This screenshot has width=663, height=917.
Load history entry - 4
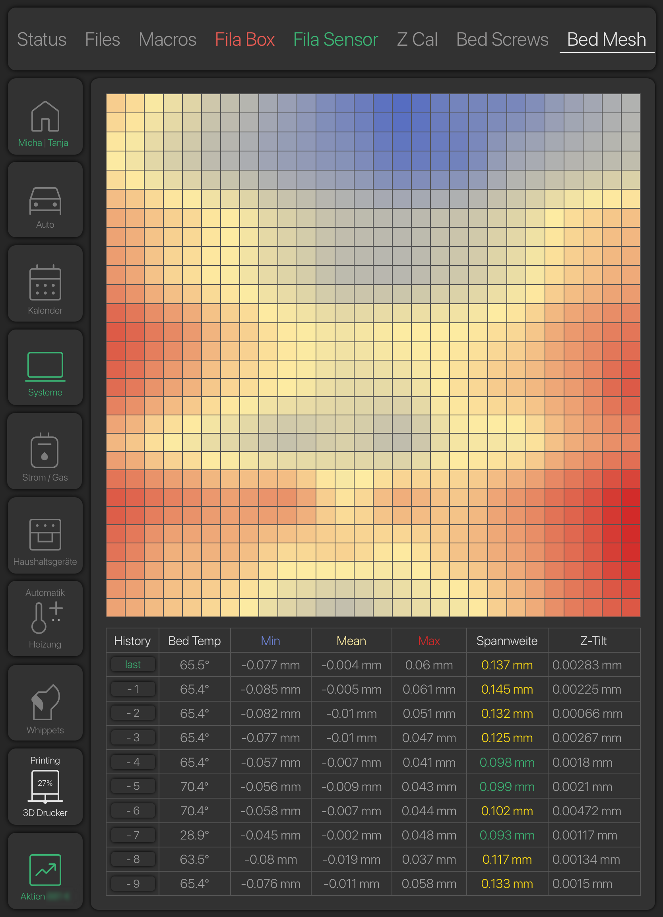click(x=133, y=762)
